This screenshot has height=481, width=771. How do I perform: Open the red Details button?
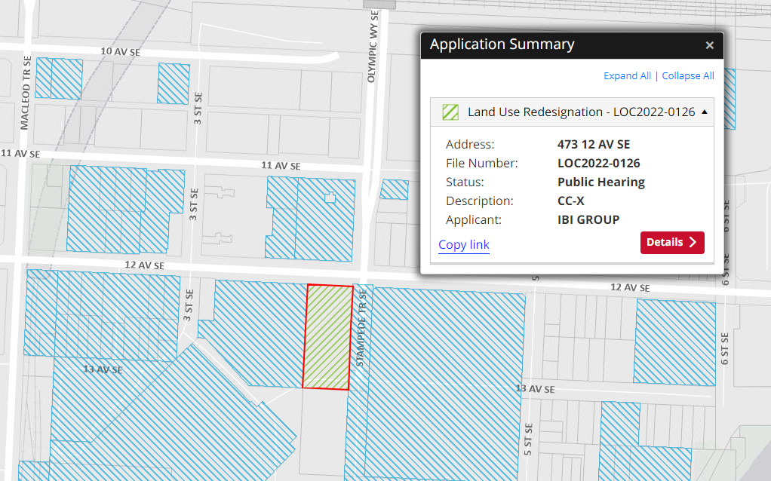[x=671, y=242]
